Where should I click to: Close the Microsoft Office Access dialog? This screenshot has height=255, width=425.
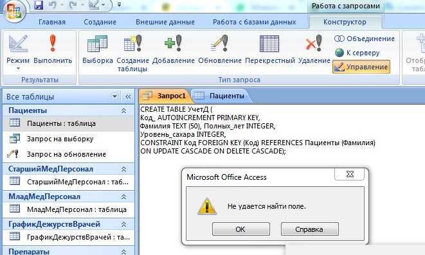pyautogui.click(x=350, y=174)
